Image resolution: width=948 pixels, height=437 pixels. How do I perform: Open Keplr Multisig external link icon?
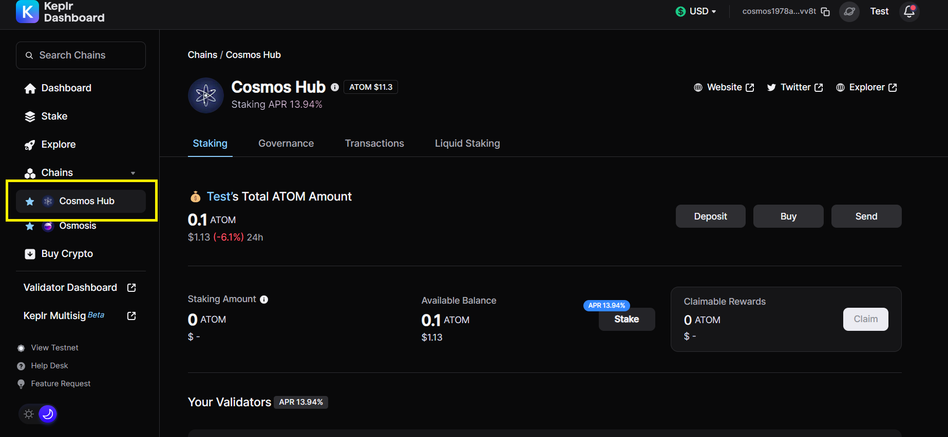tap(131, 316)
